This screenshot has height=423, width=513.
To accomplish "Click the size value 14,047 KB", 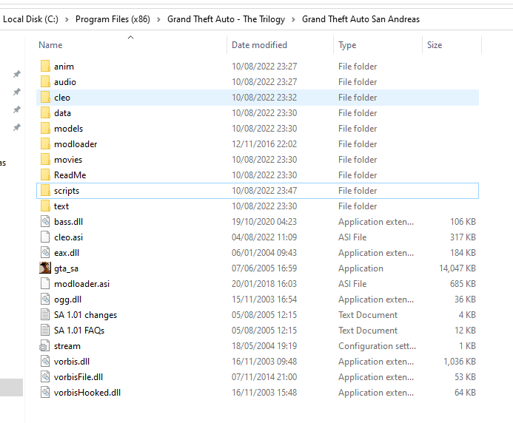I will click(457, 268).
